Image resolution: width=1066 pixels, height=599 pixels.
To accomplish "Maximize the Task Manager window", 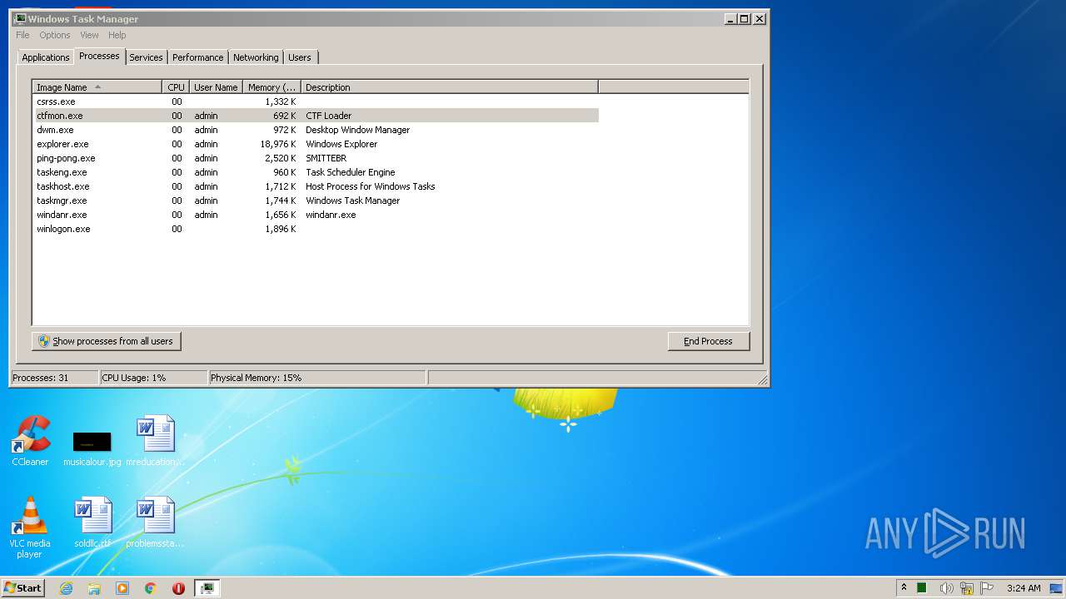I will [x=745, y=18].
